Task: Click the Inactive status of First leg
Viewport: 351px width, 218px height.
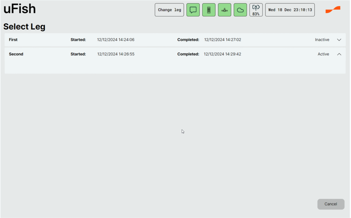Action: pyautogui.click(x=322, y=40)
